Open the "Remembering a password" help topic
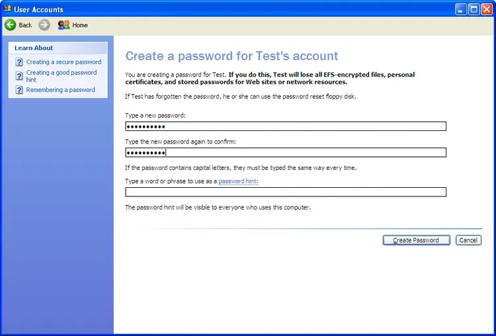The height and width of the screenshot is (336, 496). 60,90
